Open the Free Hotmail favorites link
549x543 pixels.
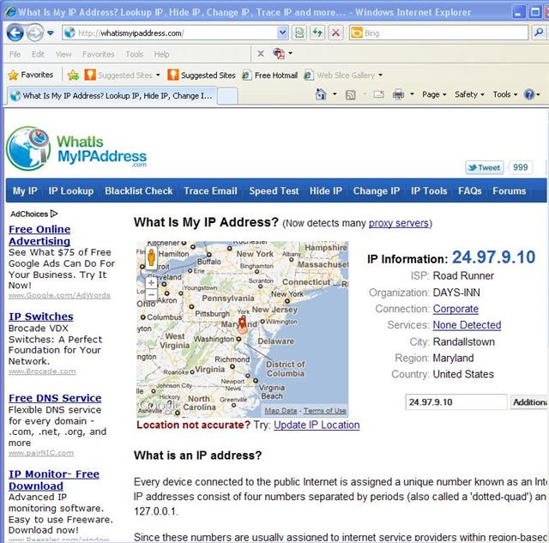(x=270, y=75)
